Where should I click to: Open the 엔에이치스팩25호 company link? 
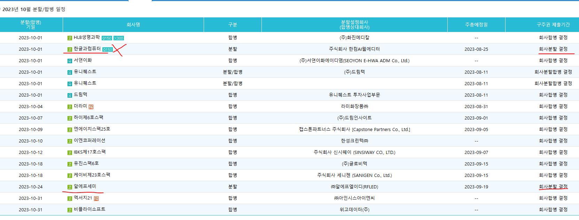(92, 129)
